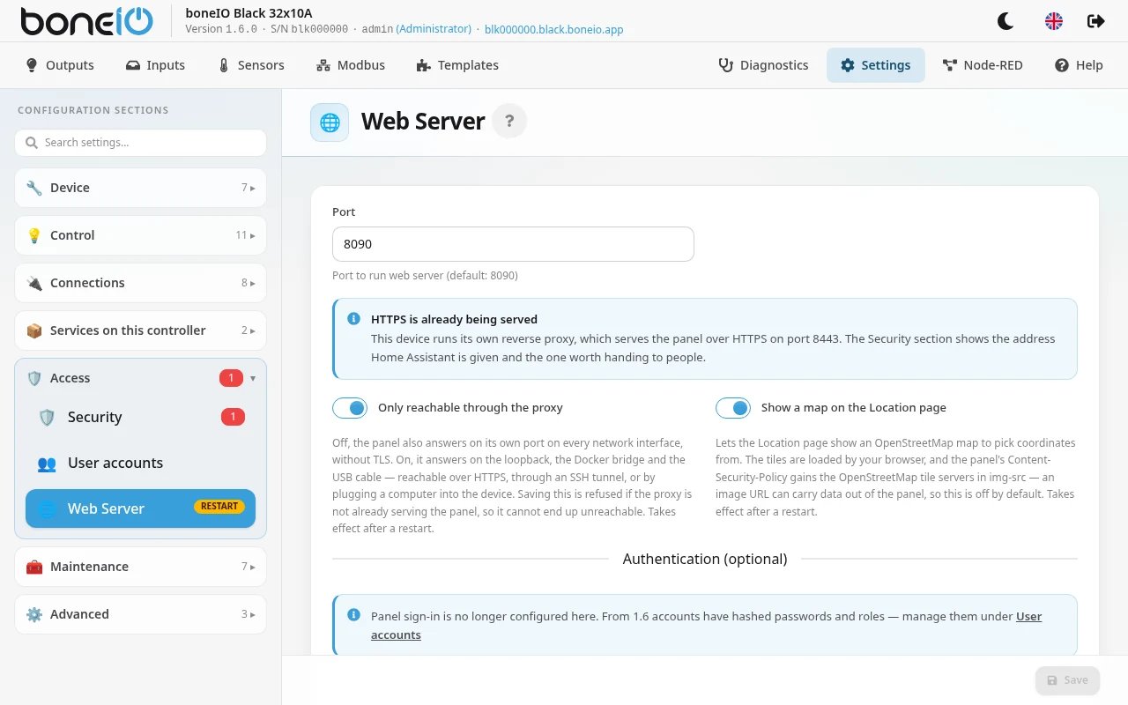This screenshot has height=705, width=1128.
Task: Expand the Advanced section
Action: coord(140,614)
